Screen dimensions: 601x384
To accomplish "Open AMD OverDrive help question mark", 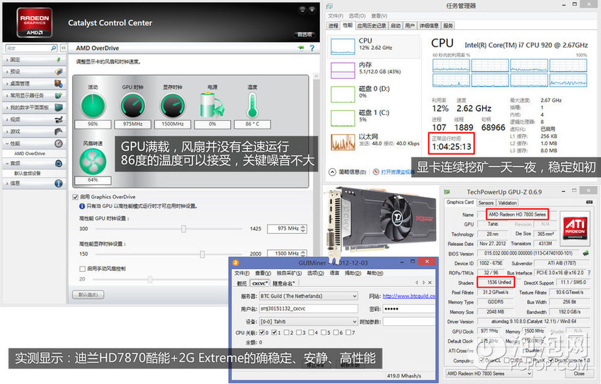I will [312, 48].
